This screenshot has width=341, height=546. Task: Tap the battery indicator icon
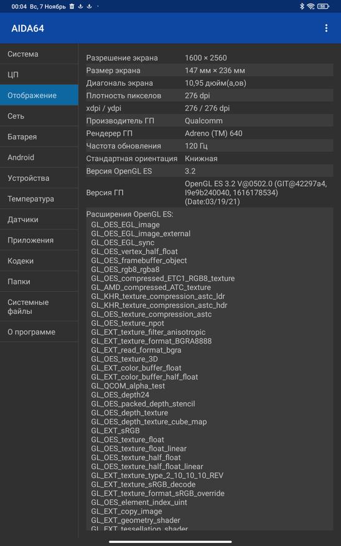point(323,6)
